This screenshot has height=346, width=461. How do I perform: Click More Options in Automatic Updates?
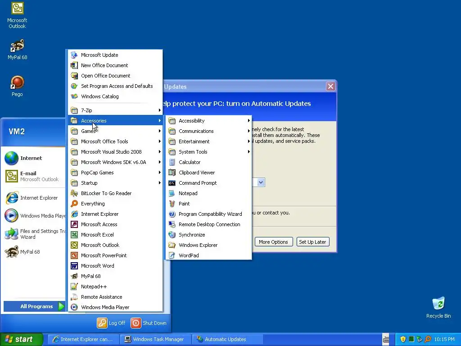pyautogui.click(x=273, y=242)
